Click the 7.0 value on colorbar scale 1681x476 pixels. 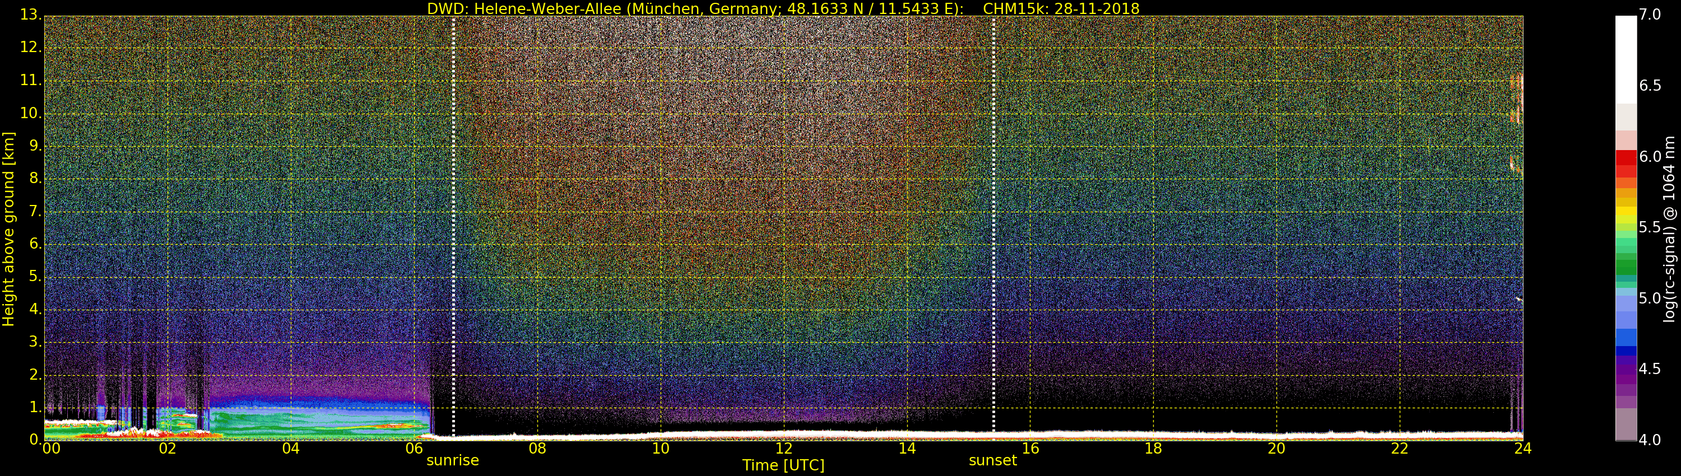pyautogui.click(x=1650, y=15)
